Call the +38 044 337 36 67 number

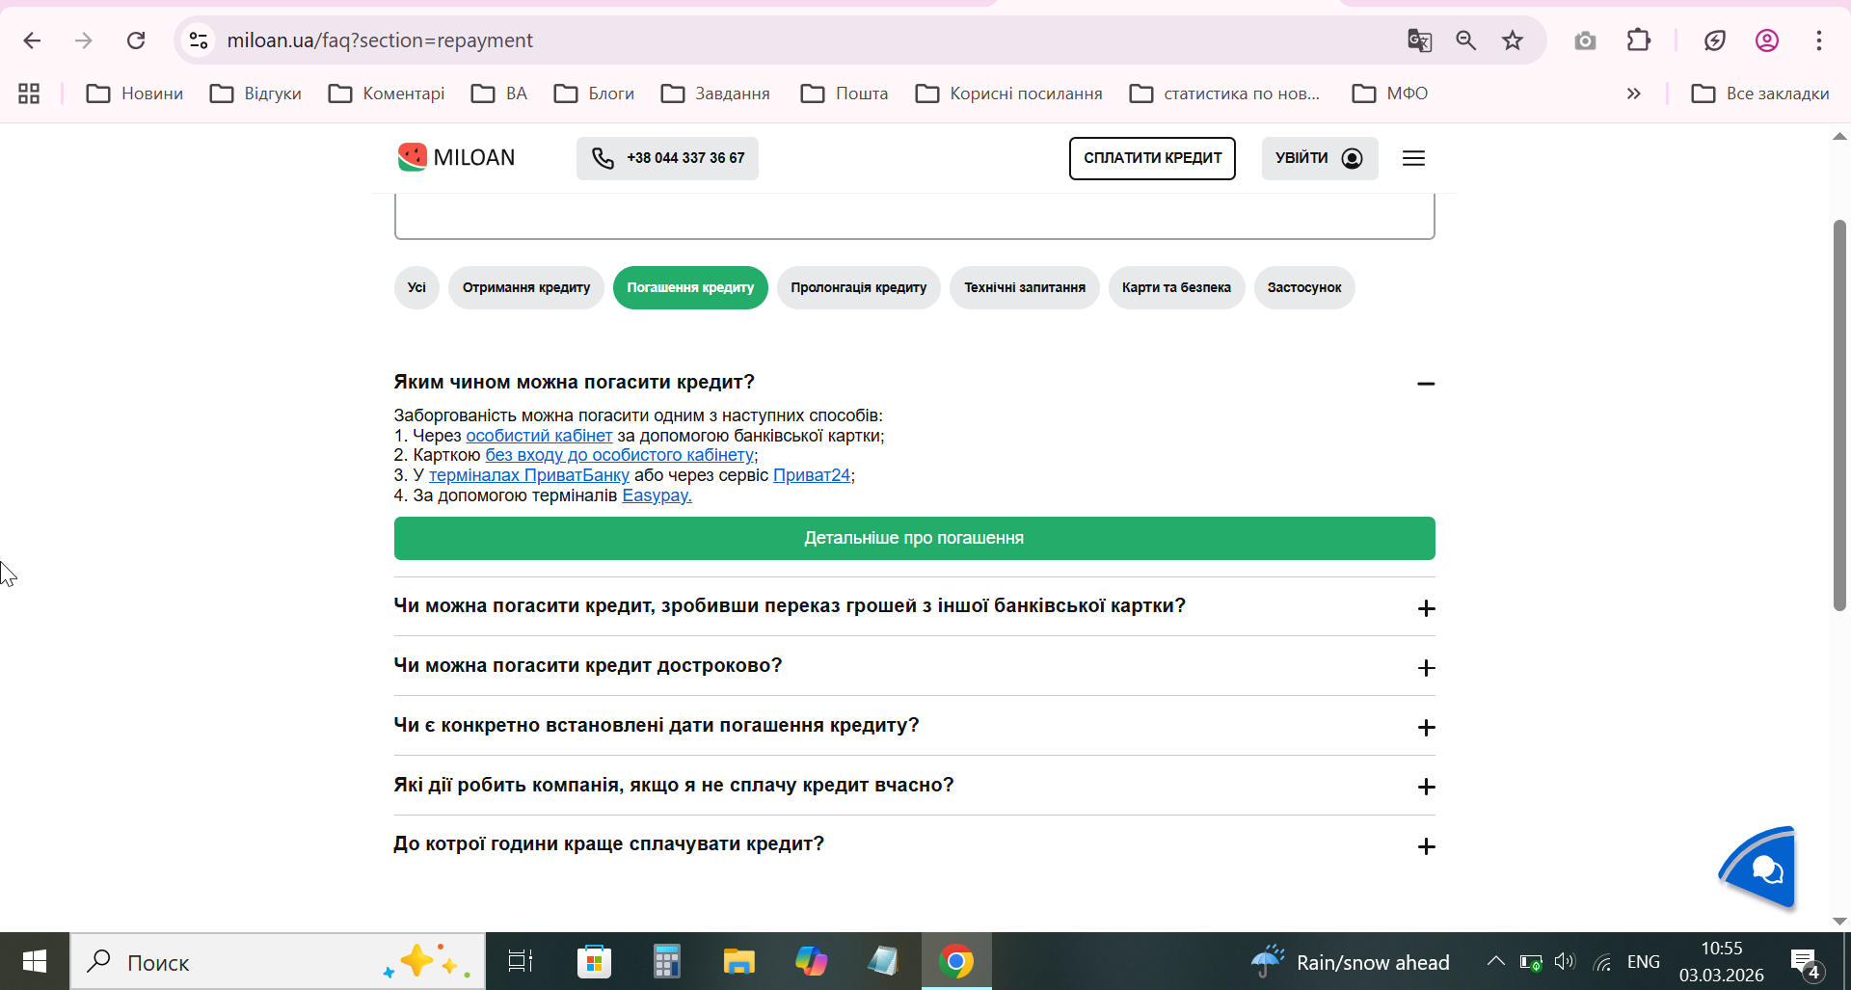click(667, 158)
